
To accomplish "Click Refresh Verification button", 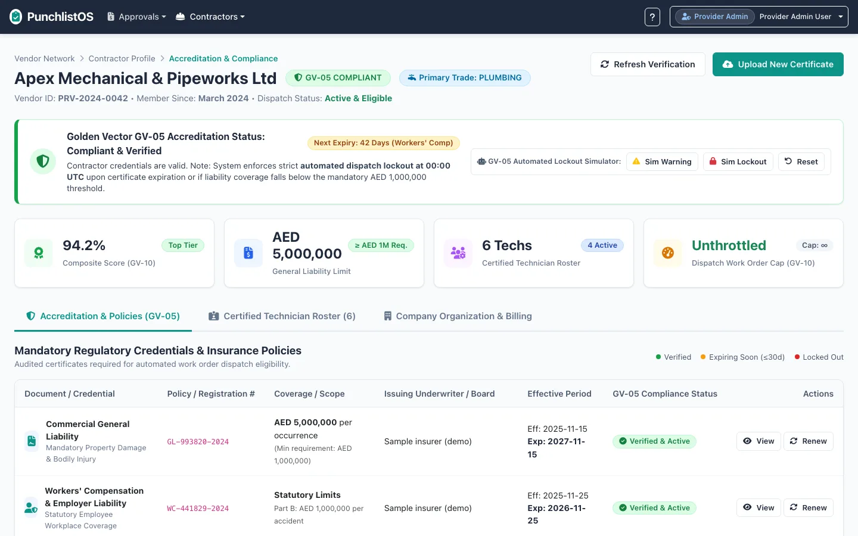I will click(x=648, y=64).
